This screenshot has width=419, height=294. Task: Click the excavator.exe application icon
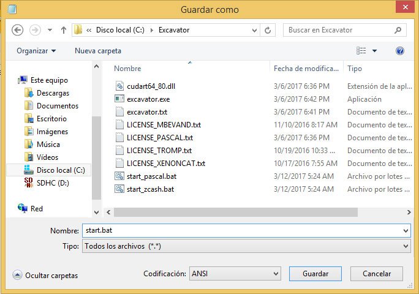click(x=119, y=99)
